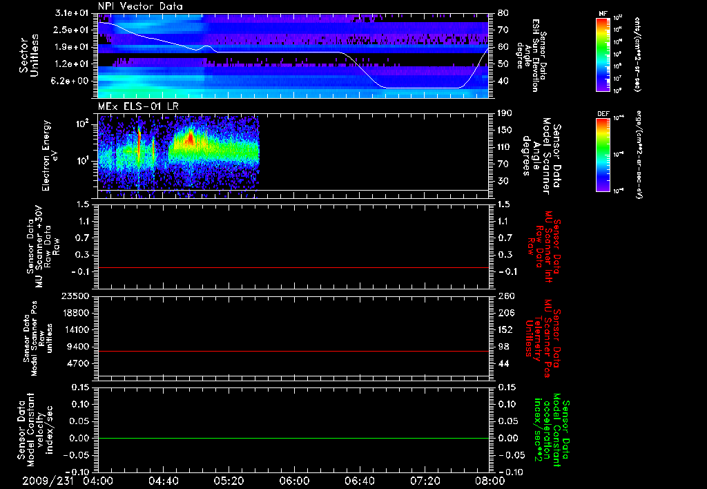Click the "206" telemetry tick value
Image resolution: width=707 pixels, height=489 pixels.
click(505, 313)
